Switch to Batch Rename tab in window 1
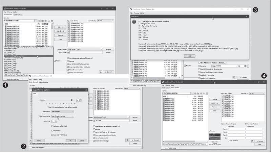271x153 pixels. click(x=18, y=15)
